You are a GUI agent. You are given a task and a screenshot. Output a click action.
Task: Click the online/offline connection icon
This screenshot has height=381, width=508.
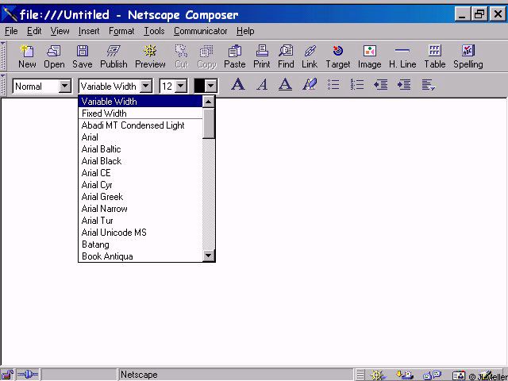coord(28,375)
